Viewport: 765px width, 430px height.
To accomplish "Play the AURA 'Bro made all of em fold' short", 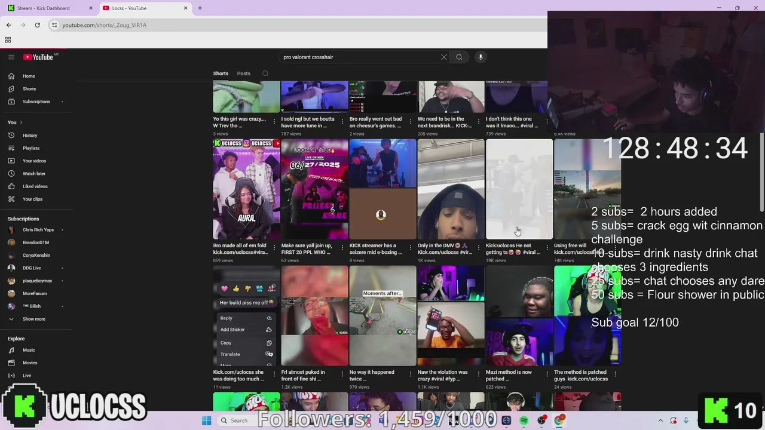I will click(x=246, y=189).
